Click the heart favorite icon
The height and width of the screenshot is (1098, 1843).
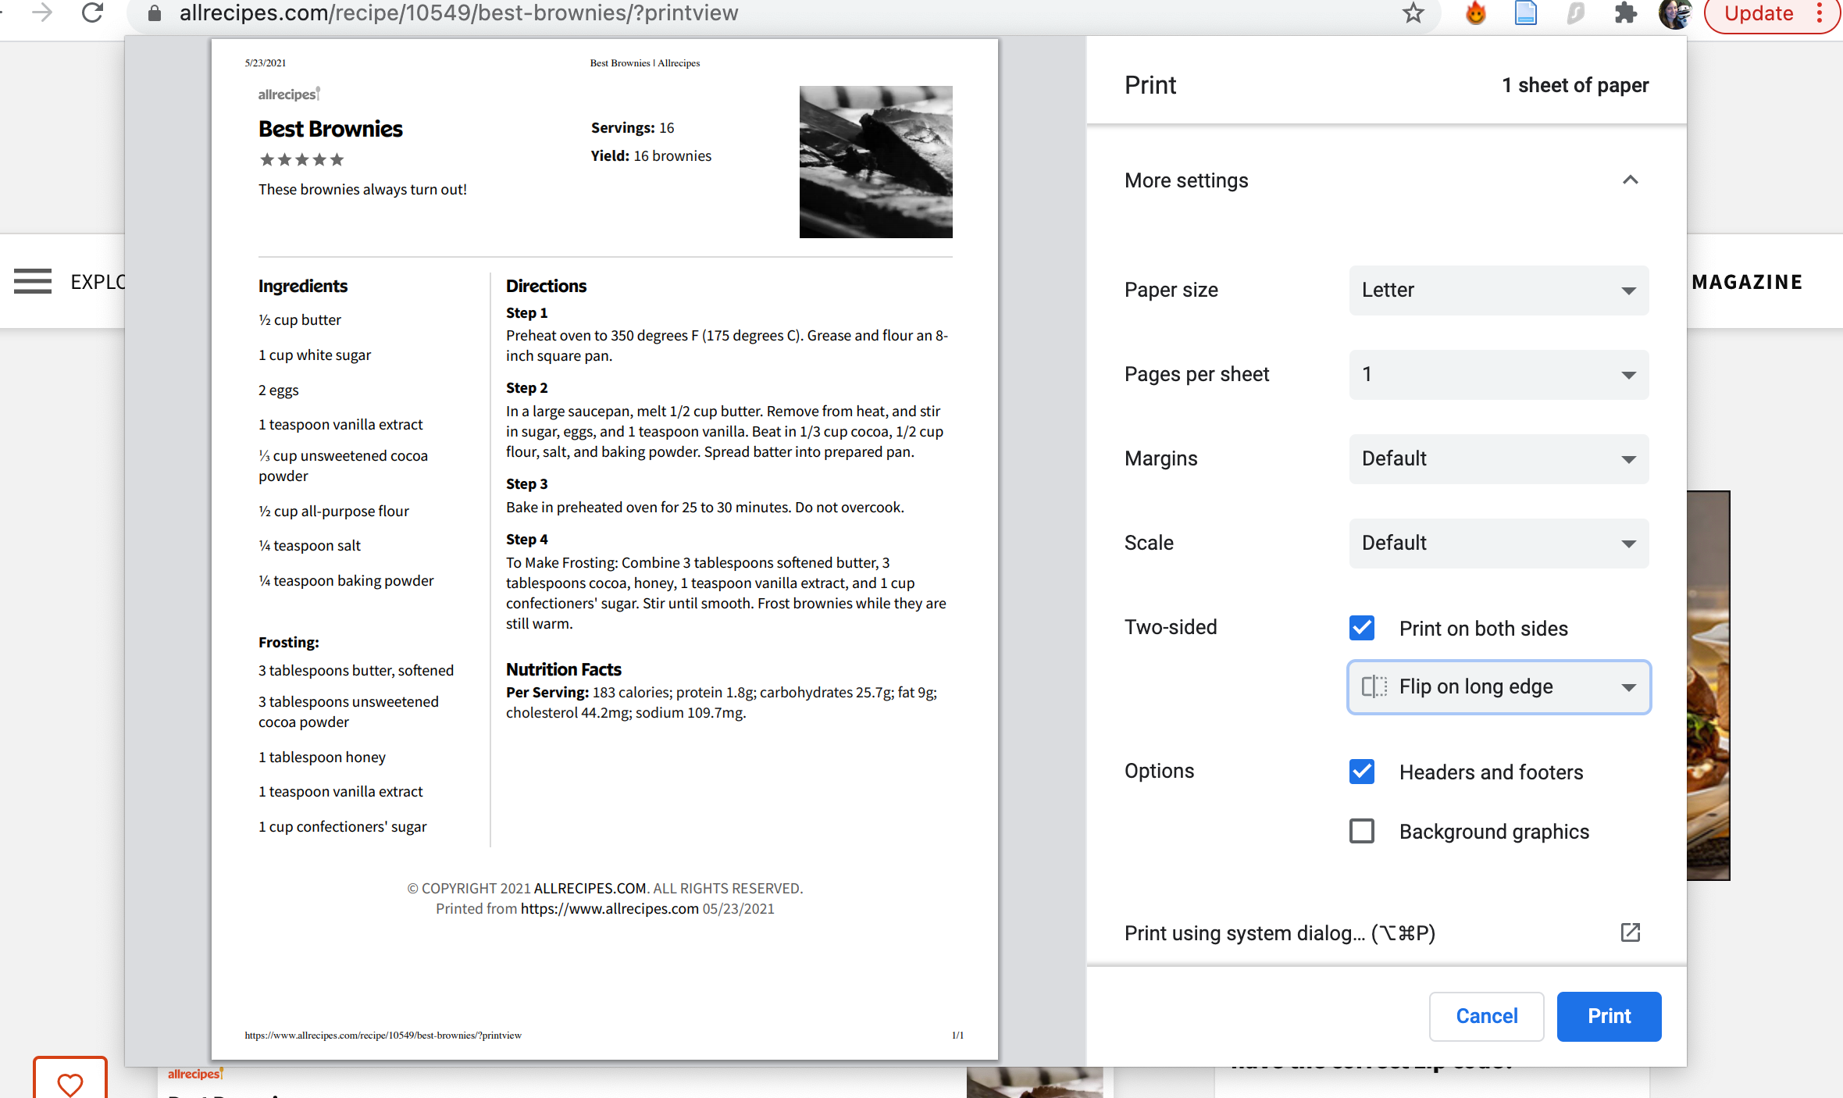(x=70, y=1084)
